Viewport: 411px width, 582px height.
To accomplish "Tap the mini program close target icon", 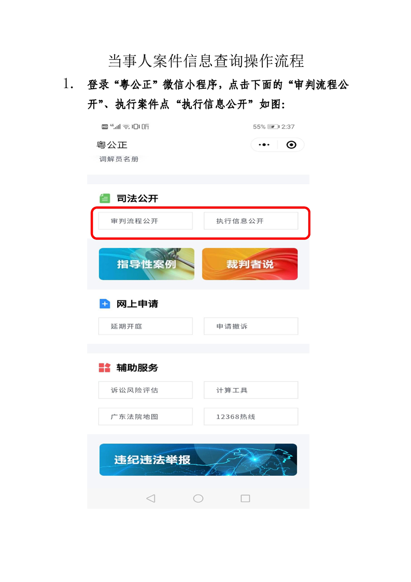I will click(x=291, y=145).
